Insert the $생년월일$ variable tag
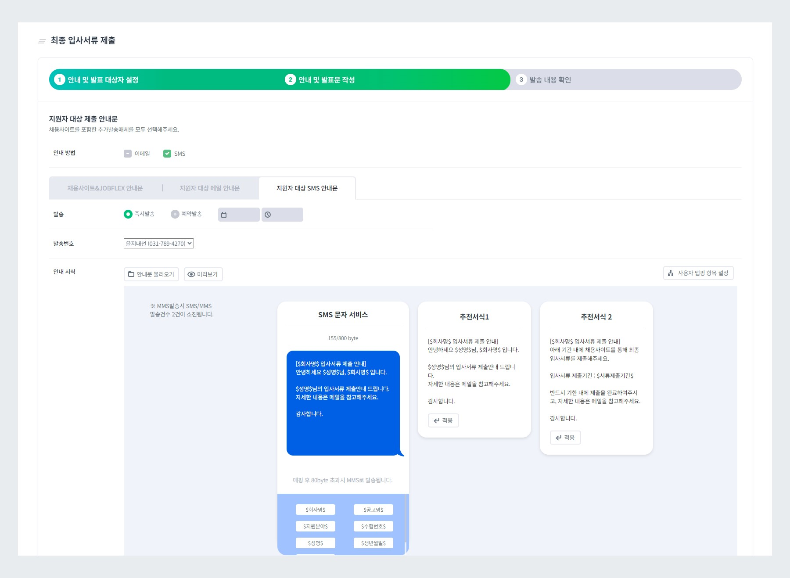 coord(373,543)
